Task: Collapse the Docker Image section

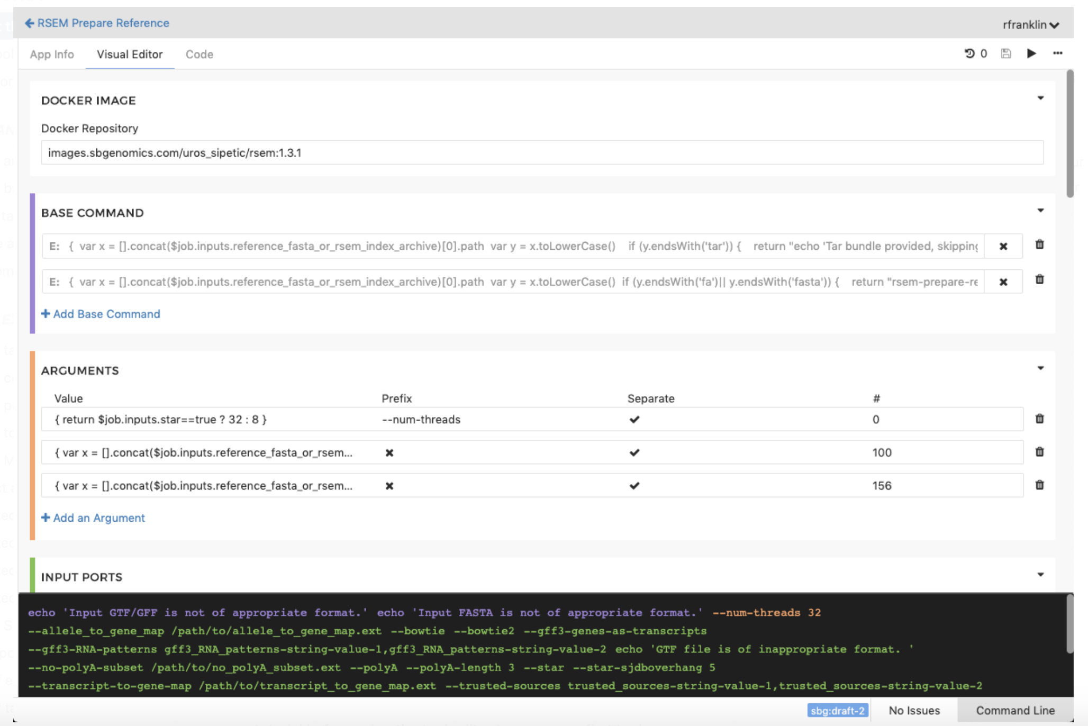Action: click(1040, 98)
